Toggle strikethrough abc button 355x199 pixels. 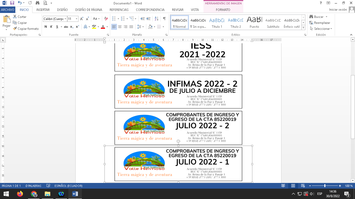[66, 27]
